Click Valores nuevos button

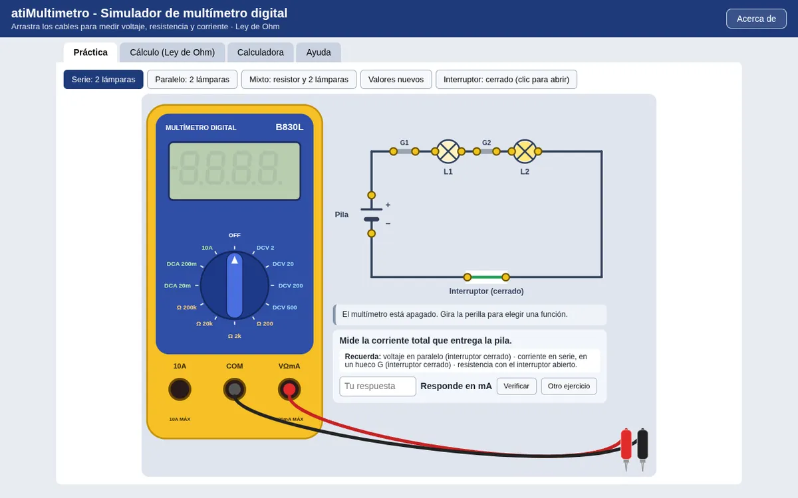[396, 79]
